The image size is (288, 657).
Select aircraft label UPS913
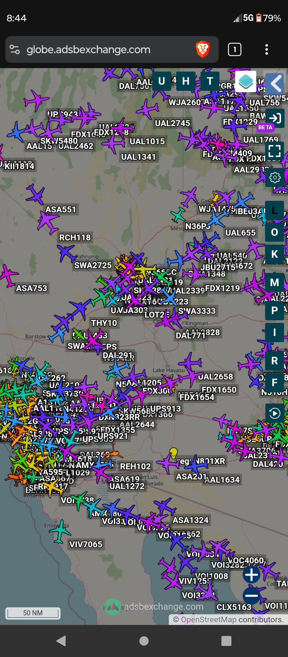pyautogui.click(x=165, y=409)
